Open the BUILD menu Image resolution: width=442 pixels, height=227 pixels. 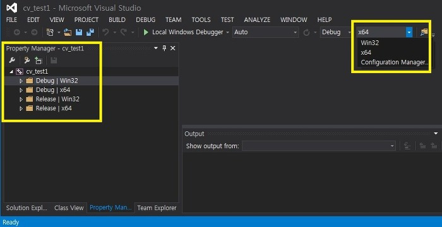(x=117, y=20)
